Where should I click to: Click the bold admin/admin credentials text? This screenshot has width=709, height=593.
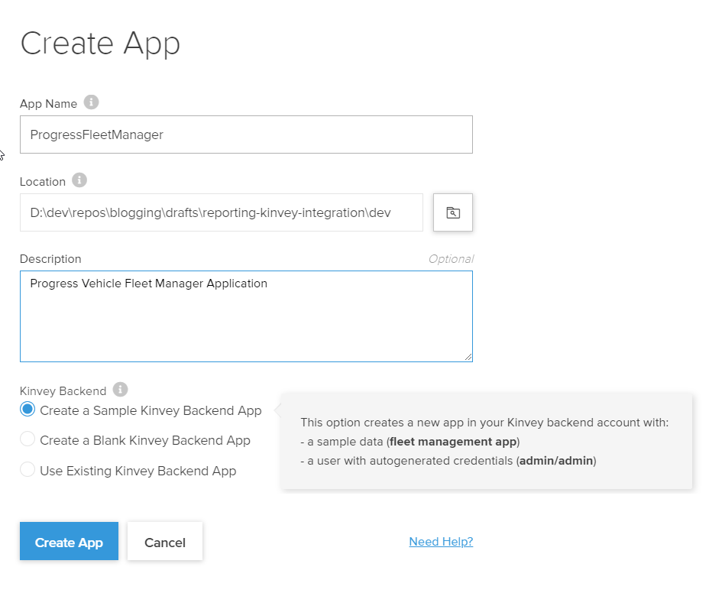click(x=556, y=461)
